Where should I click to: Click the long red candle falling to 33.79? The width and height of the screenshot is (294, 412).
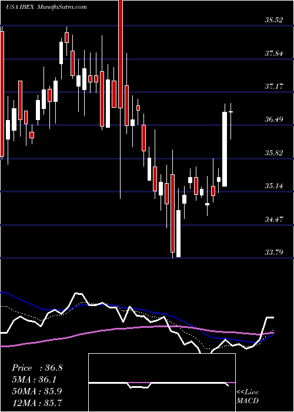coord(172,213)
